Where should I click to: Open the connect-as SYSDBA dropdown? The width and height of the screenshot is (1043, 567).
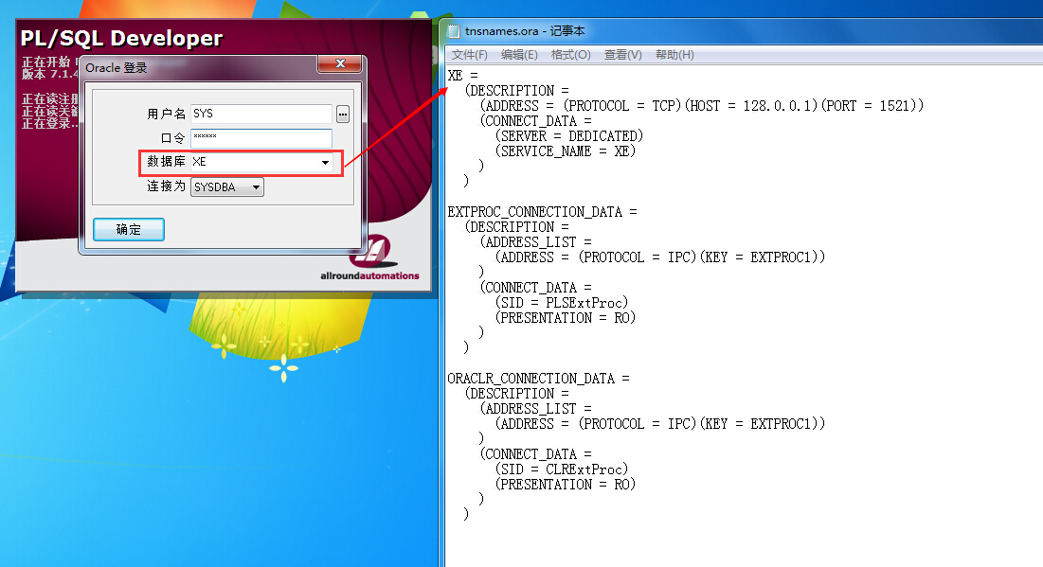pos(226,186)
